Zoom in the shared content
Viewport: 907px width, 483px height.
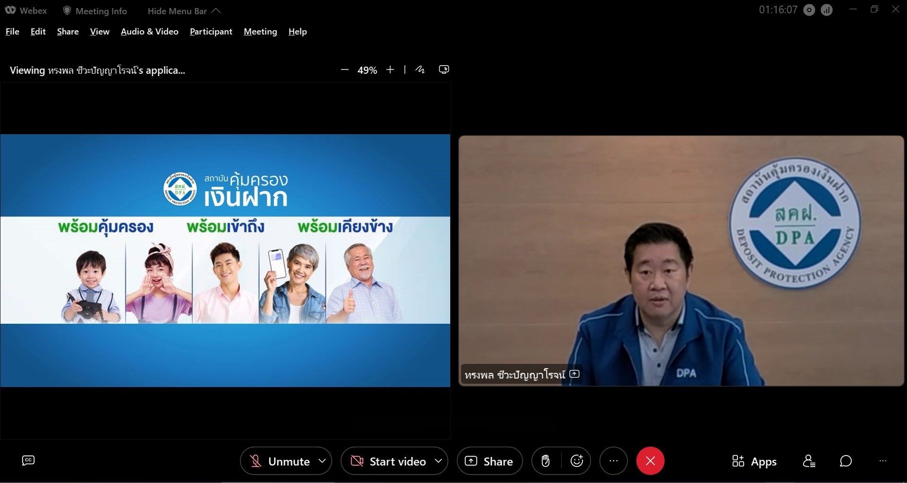click(390, 70)
